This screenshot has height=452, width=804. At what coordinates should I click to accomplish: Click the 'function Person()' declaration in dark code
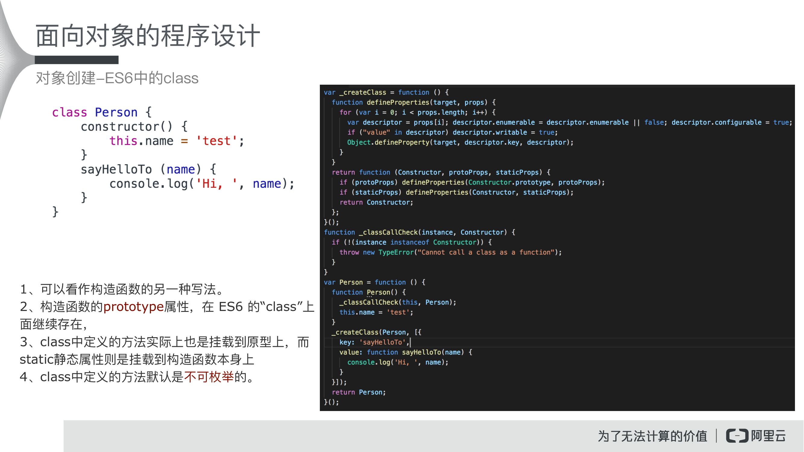[x=368, y=292]
